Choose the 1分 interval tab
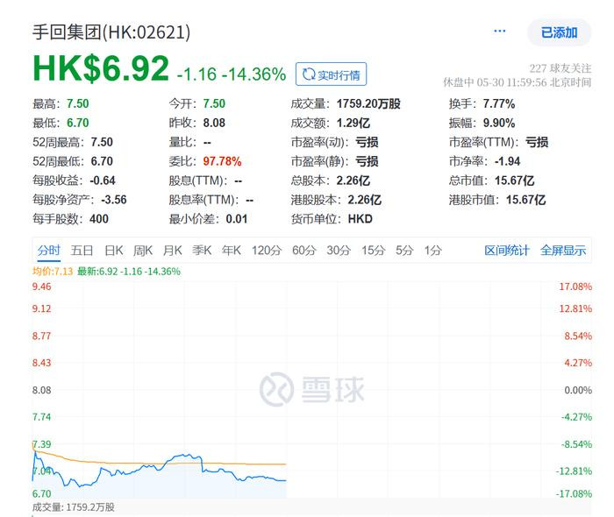Image resolution: width=614 pixels, height=517 pixels. coord(432,250)
